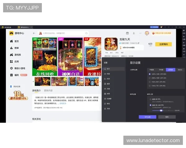Click the 在线回收 green banner image
The width and height of the screenshot is (186, 148).
(45, 57)
